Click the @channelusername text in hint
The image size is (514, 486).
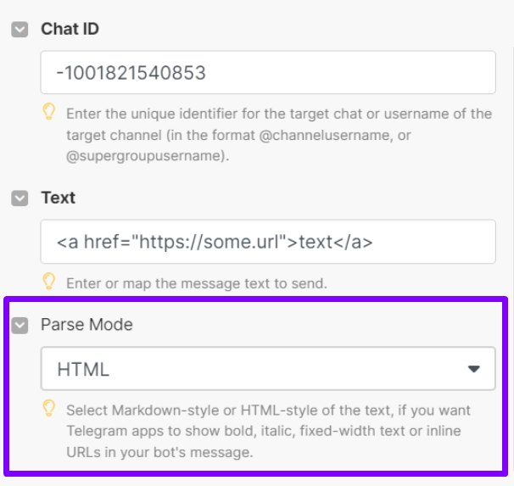click(325, 135)
